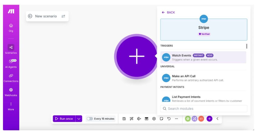The width and height of the screenshot is (257, 135).
Task: Click the Verified badge
Action: pos(204,34)
